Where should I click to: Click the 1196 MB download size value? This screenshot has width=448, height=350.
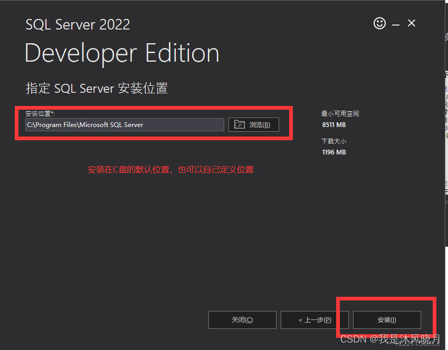[x=333, y=152]
